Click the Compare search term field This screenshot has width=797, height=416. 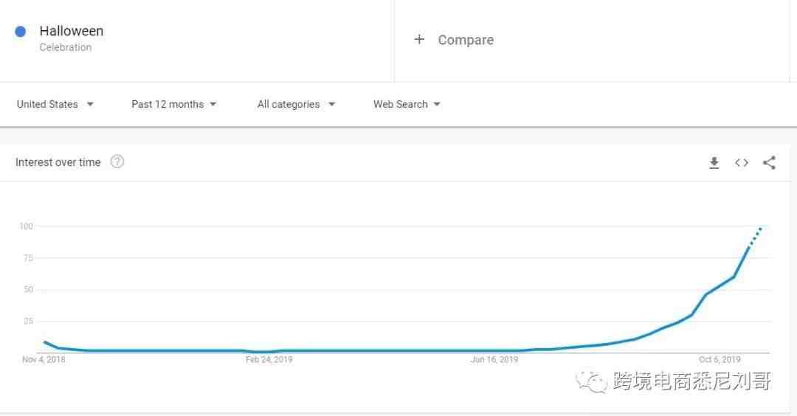(466, 40)
